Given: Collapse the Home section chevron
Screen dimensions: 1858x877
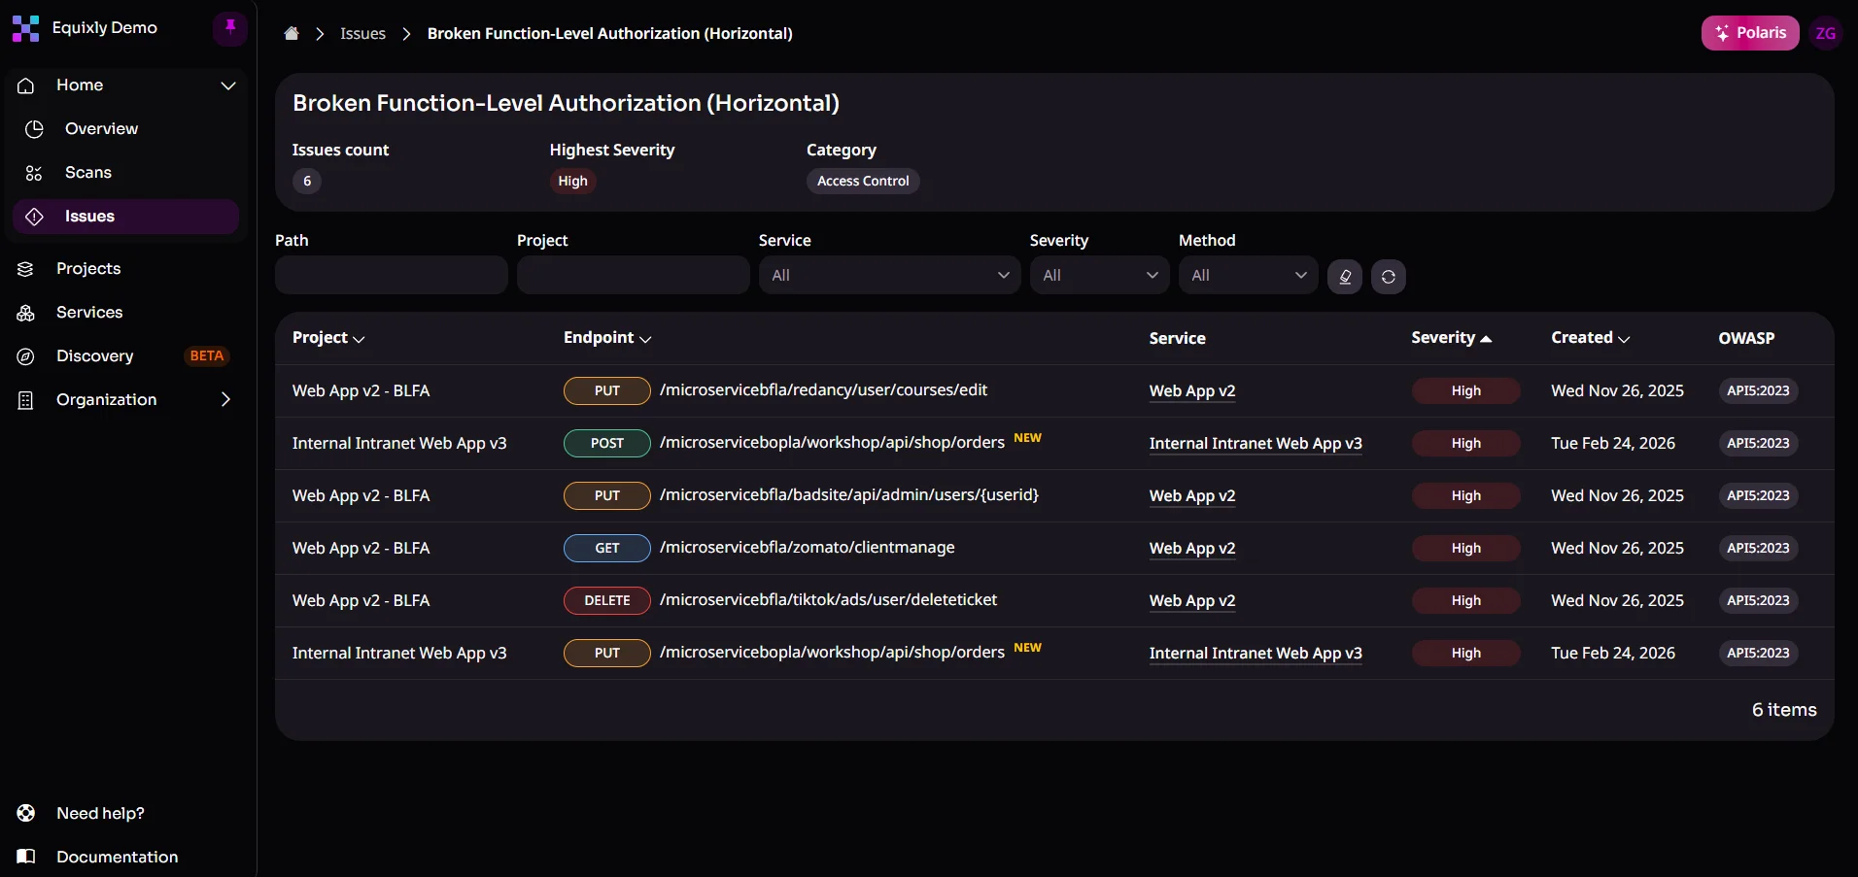Looking at the screenshot, I should pos(228,85).
